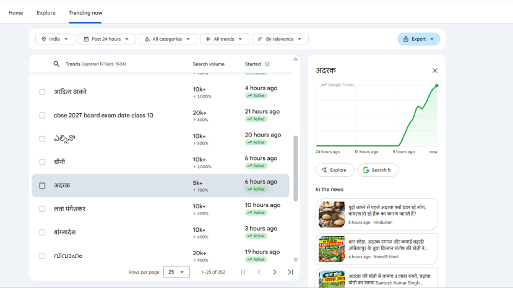Click the Search volume column header
Screen dimensions: 513x288
[x=209, y=64]
